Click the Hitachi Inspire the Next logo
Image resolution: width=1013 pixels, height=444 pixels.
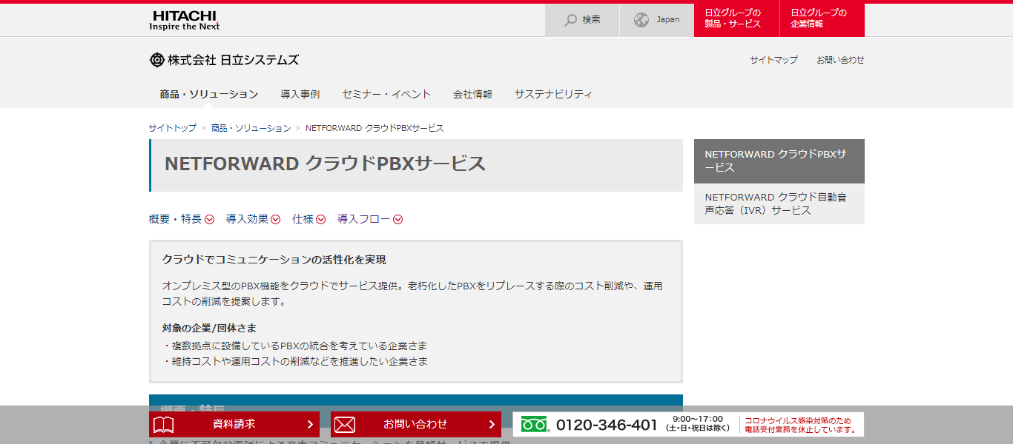184,21
